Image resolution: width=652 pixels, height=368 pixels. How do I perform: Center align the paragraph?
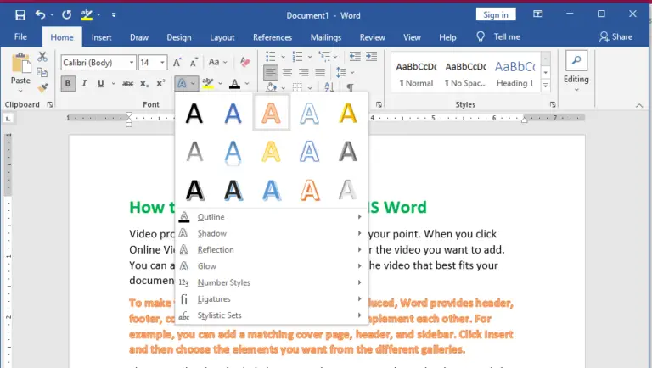coord(287,73)
